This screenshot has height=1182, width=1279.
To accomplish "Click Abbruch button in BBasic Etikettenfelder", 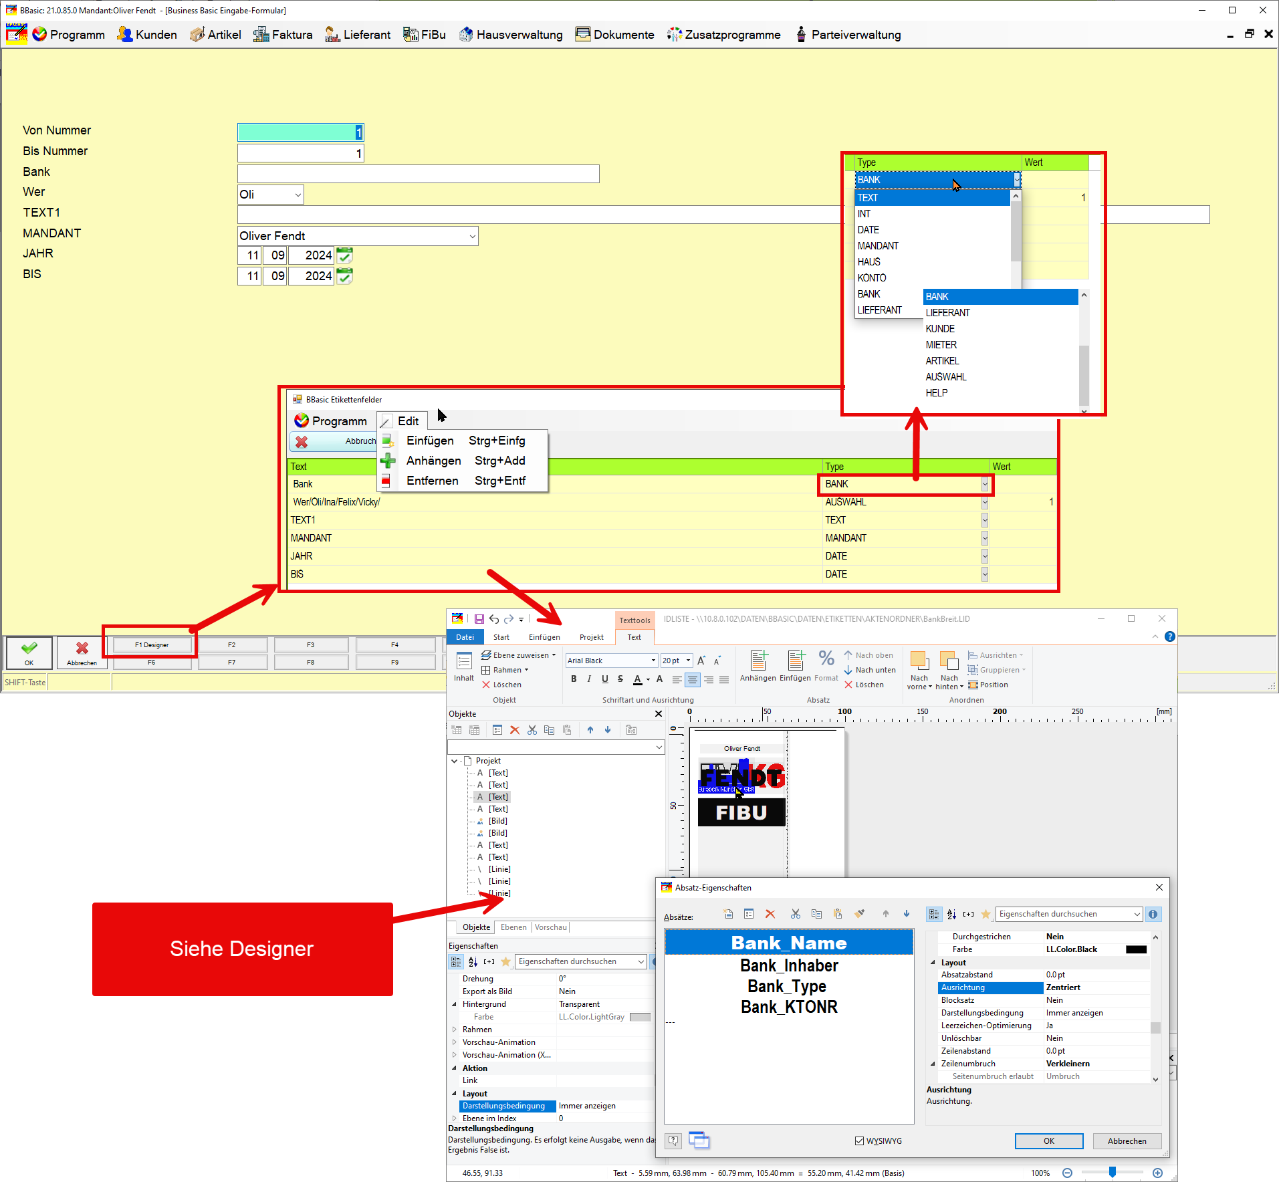I will tap(334, 441).
